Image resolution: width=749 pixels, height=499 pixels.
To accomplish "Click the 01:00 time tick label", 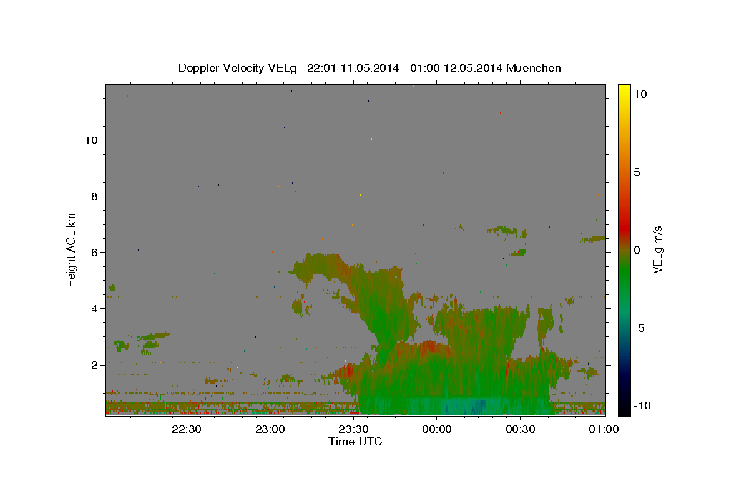I will coord(604,429).
